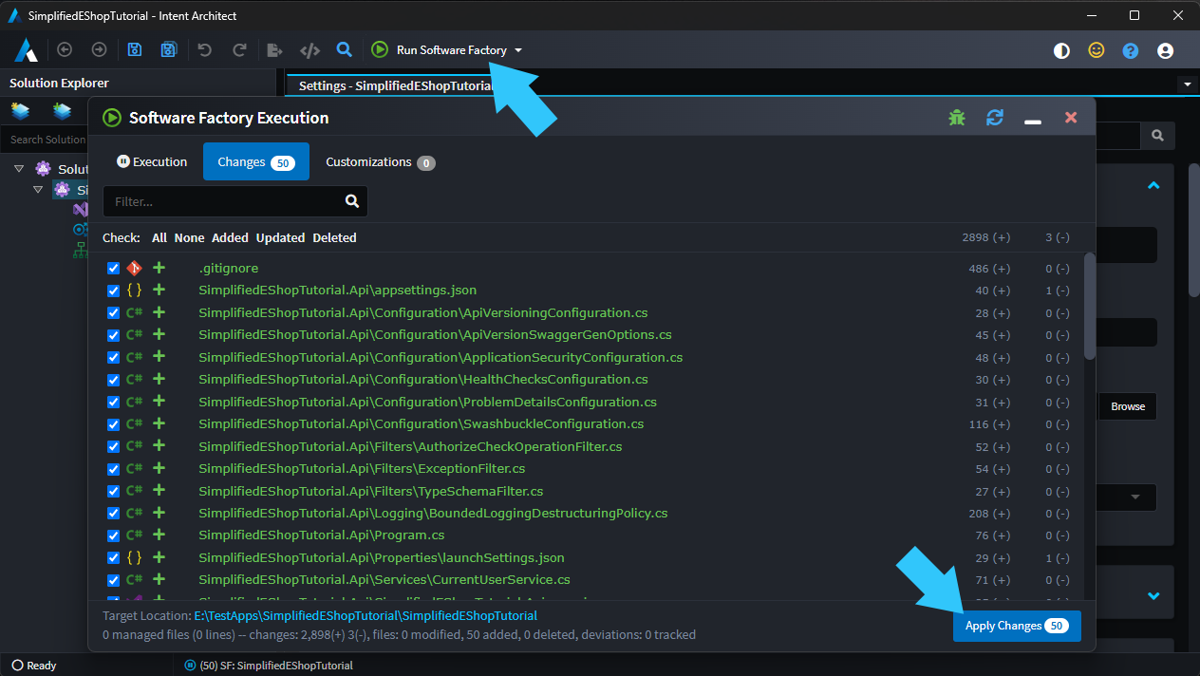This screenshot has height=676, width=1200.
Task: Check only Deleted files
Action: pos(335,238)
